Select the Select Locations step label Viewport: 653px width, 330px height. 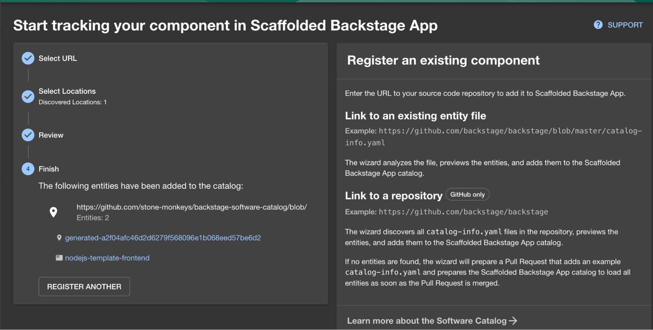pyautogui.click(x=67, y=91)
